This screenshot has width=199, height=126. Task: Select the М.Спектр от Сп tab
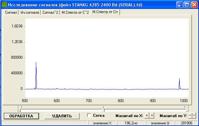pos(105,12)
